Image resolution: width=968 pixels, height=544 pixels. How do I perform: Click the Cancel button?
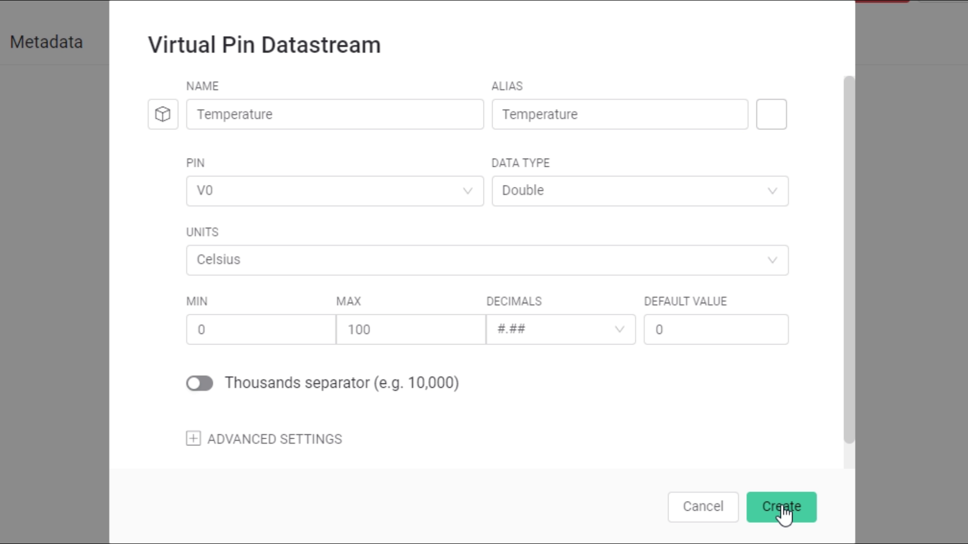click(703, 507)
